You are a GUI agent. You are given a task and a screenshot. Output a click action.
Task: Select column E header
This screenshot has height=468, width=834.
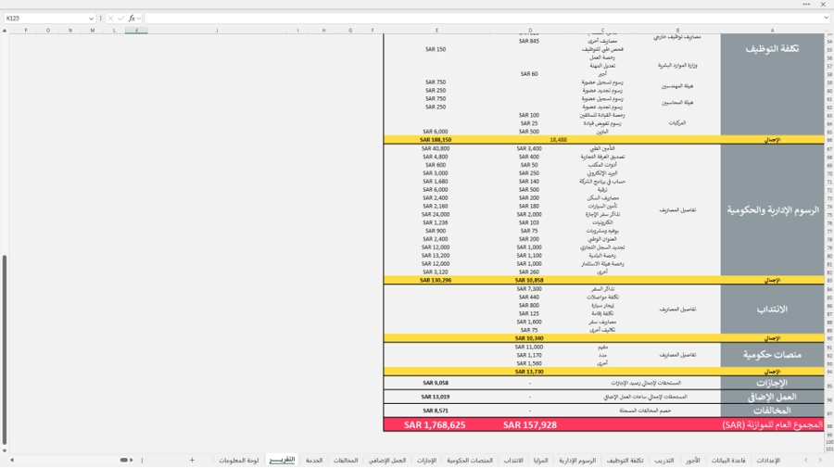coord(436,31)
